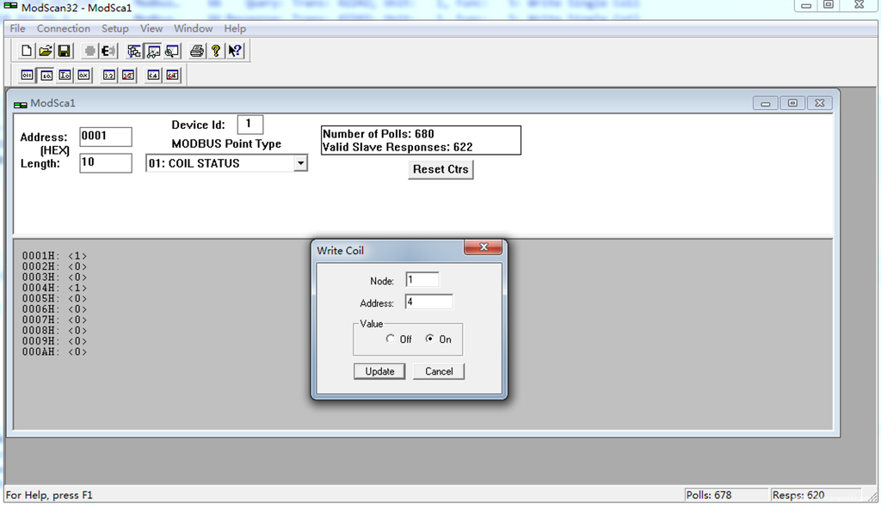Click the Print toolbar icon
The width and height of the screenshot is (881, 506).
197,52
